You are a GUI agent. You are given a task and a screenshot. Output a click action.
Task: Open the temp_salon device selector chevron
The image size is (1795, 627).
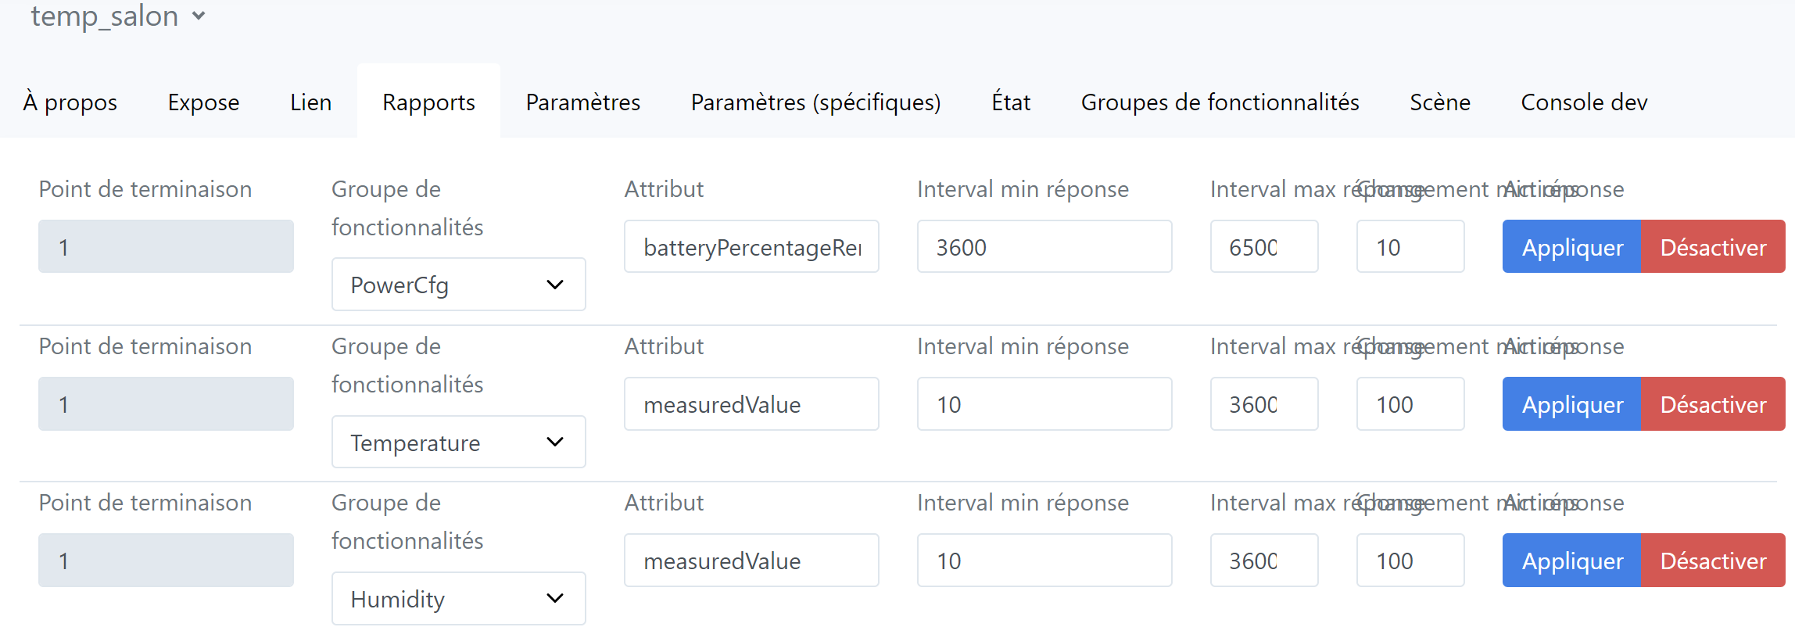coord(199,16)
